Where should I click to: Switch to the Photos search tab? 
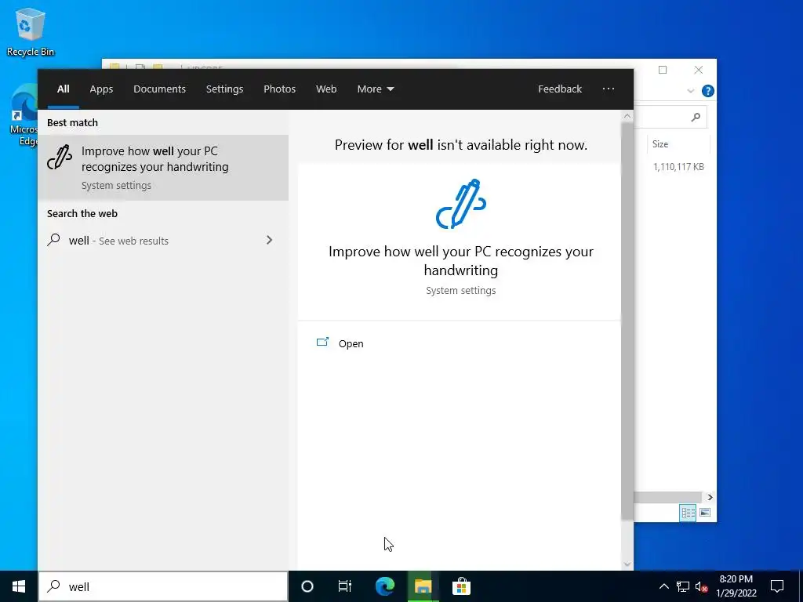[x=280, y=89]
